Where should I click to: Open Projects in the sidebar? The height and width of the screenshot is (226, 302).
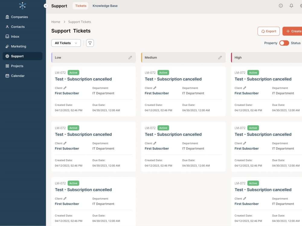click(23, 66)
